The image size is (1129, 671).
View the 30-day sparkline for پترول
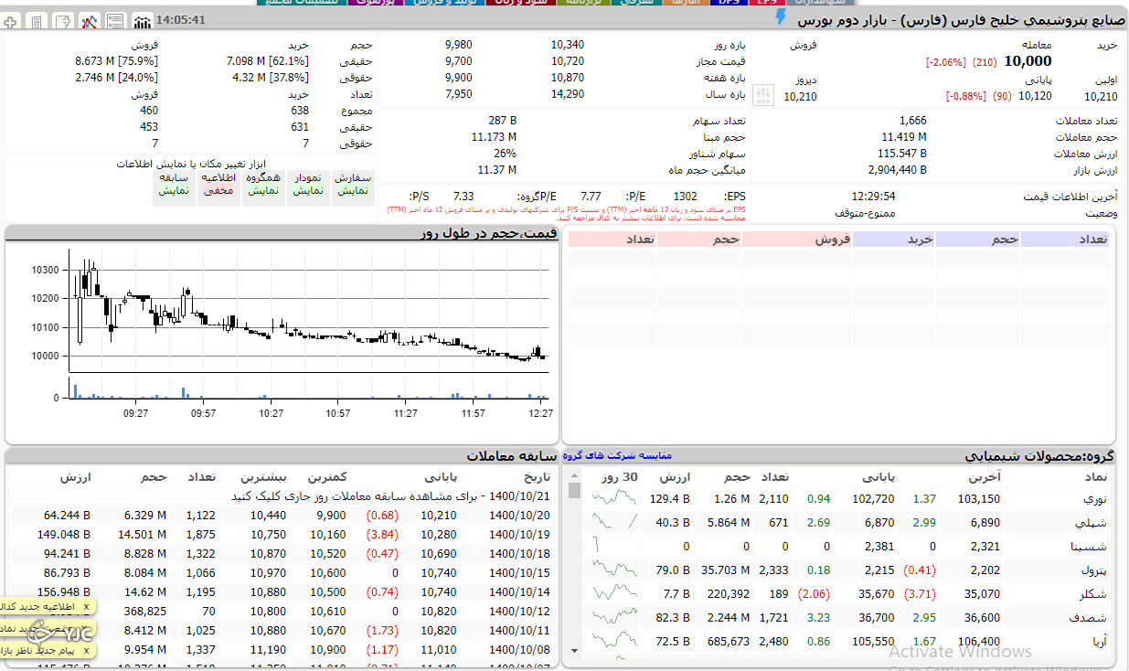point(614,570)
